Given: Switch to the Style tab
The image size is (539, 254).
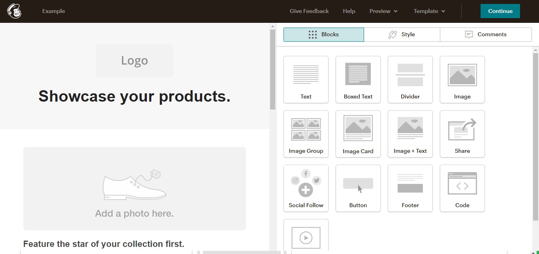Looking at the screenshot, I should point(402,35).
